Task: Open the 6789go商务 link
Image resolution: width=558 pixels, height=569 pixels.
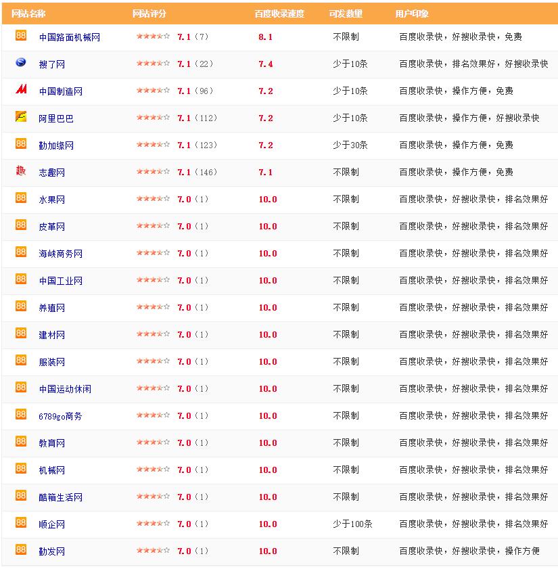Action: tap(61, 416)
